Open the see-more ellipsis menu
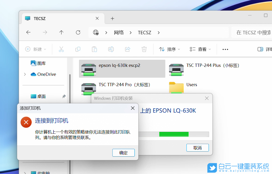 (x=225, y=49)
